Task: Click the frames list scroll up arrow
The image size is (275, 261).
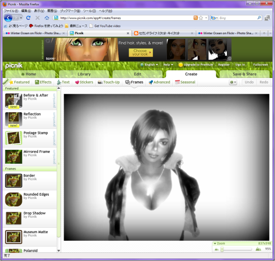Action: point(59,88)
